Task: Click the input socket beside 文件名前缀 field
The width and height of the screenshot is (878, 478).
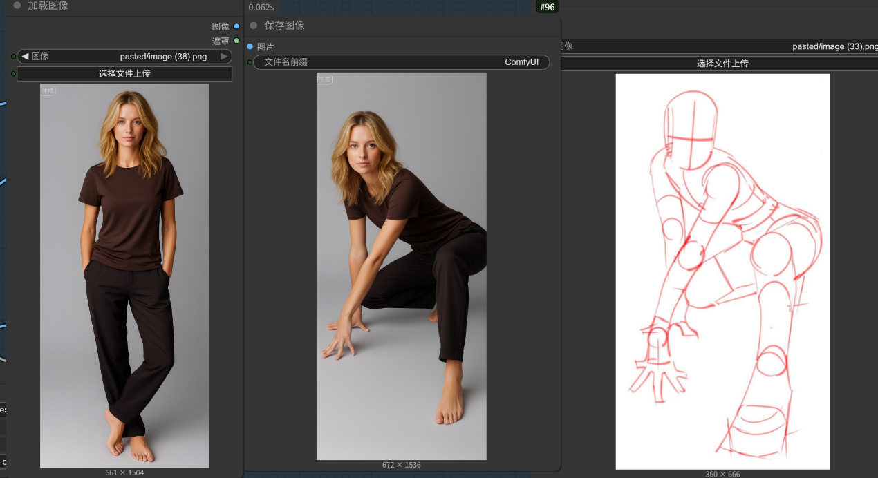Action: pyautogui.click(x=250, y=62)
